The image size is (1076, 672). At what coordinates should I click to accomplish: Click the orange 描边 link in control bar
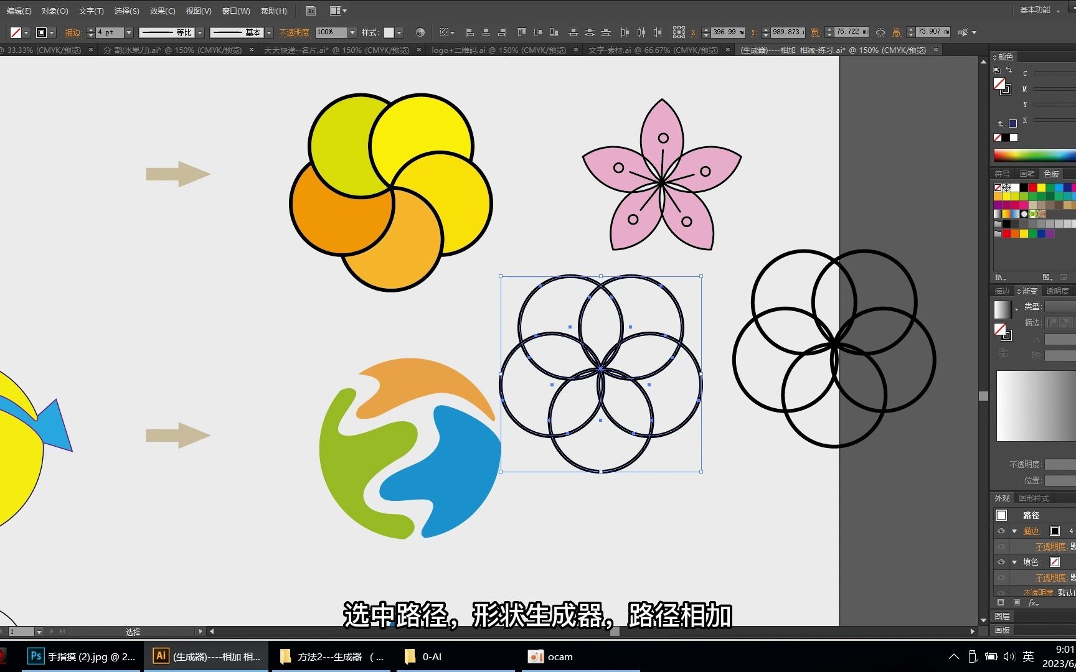coord(73,32)
